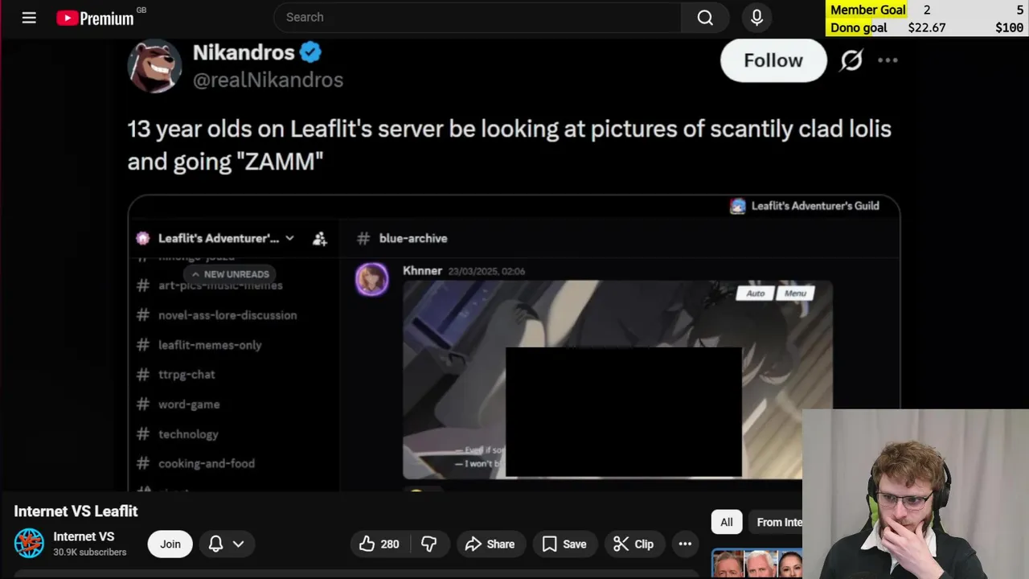Open Internet VS channel name link

pos(84,536)
